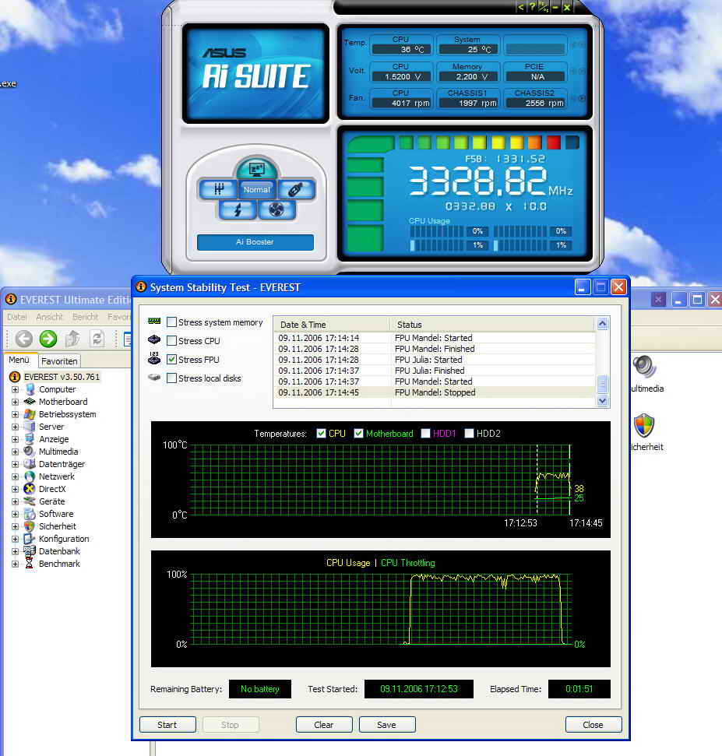
Task: Enable Stress local disks checkbox
Action: point(171,378)
